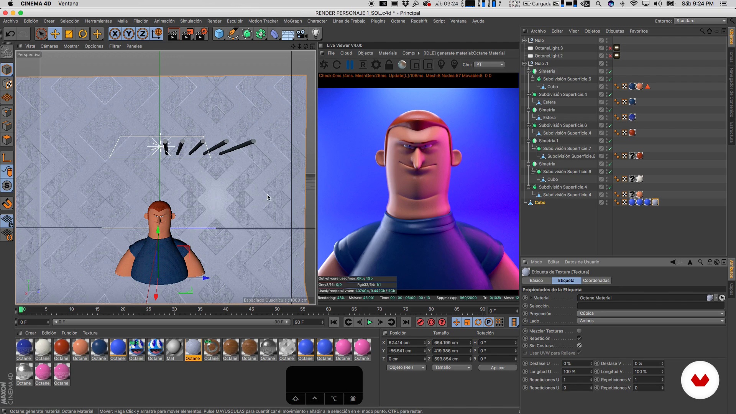Switch to the Coordenadas tab
This screenshot has width=736, height=414.
click(596, 281)
